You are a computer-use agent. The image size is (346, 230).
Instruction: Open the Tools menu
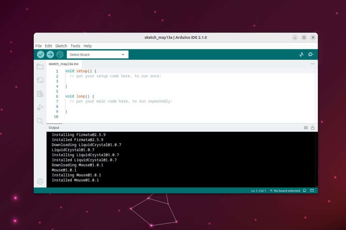click(x=75, y=46)
